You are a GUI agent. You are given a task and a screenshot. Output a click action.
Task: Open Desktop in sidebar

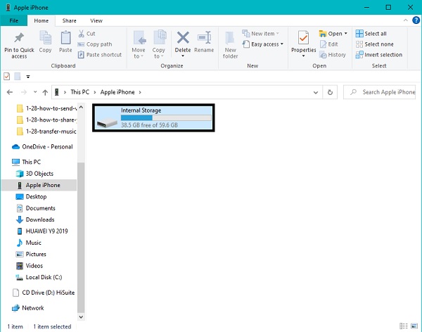coord(31,197)
